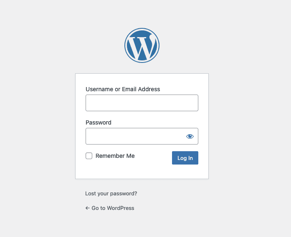291x237 pixels.
Task: Focus the Username or Email Address field
Action: click(142, 103)
